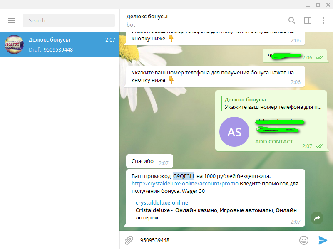Viewport: 333px width, 249px height.
Task: Toggle the right info side panel
Action: (308, 20)
